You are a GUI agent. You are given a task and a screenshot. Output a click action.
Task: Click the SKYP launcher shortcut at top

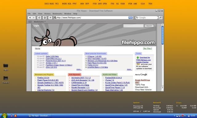pyautogui.click(x=87, y=4)
